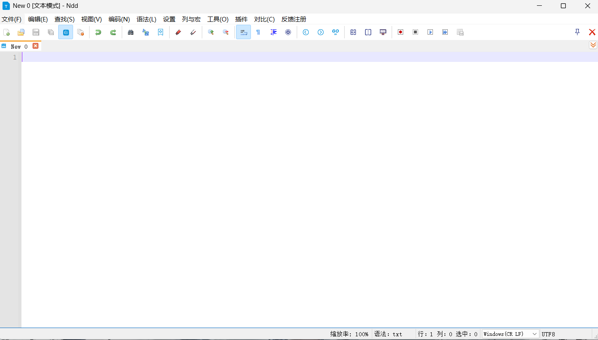Pin the toolbar with the pushpin icon

(577, 32)
